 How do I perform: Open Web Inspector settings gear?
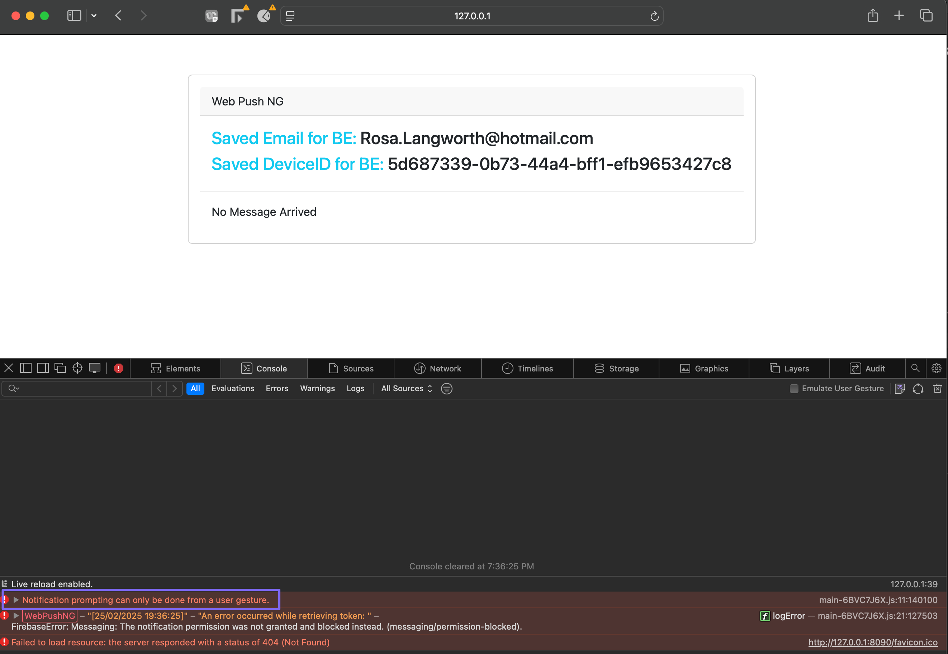tap(937, 368)
